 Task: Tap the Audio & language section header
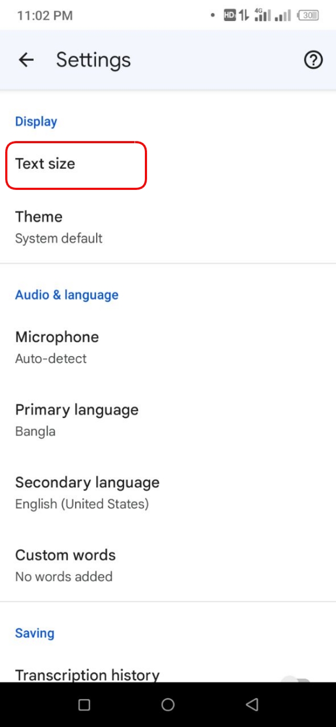(x=67, y=295)
